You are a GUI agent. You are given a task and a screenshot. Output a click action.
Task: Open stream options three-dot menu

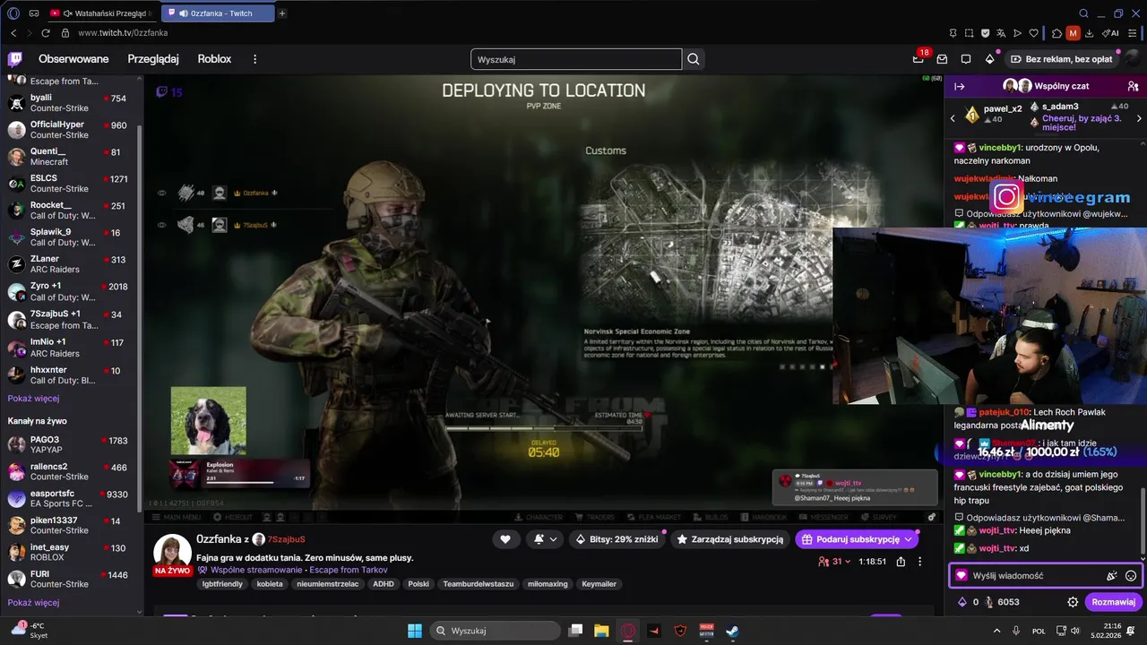click(920, 562)
